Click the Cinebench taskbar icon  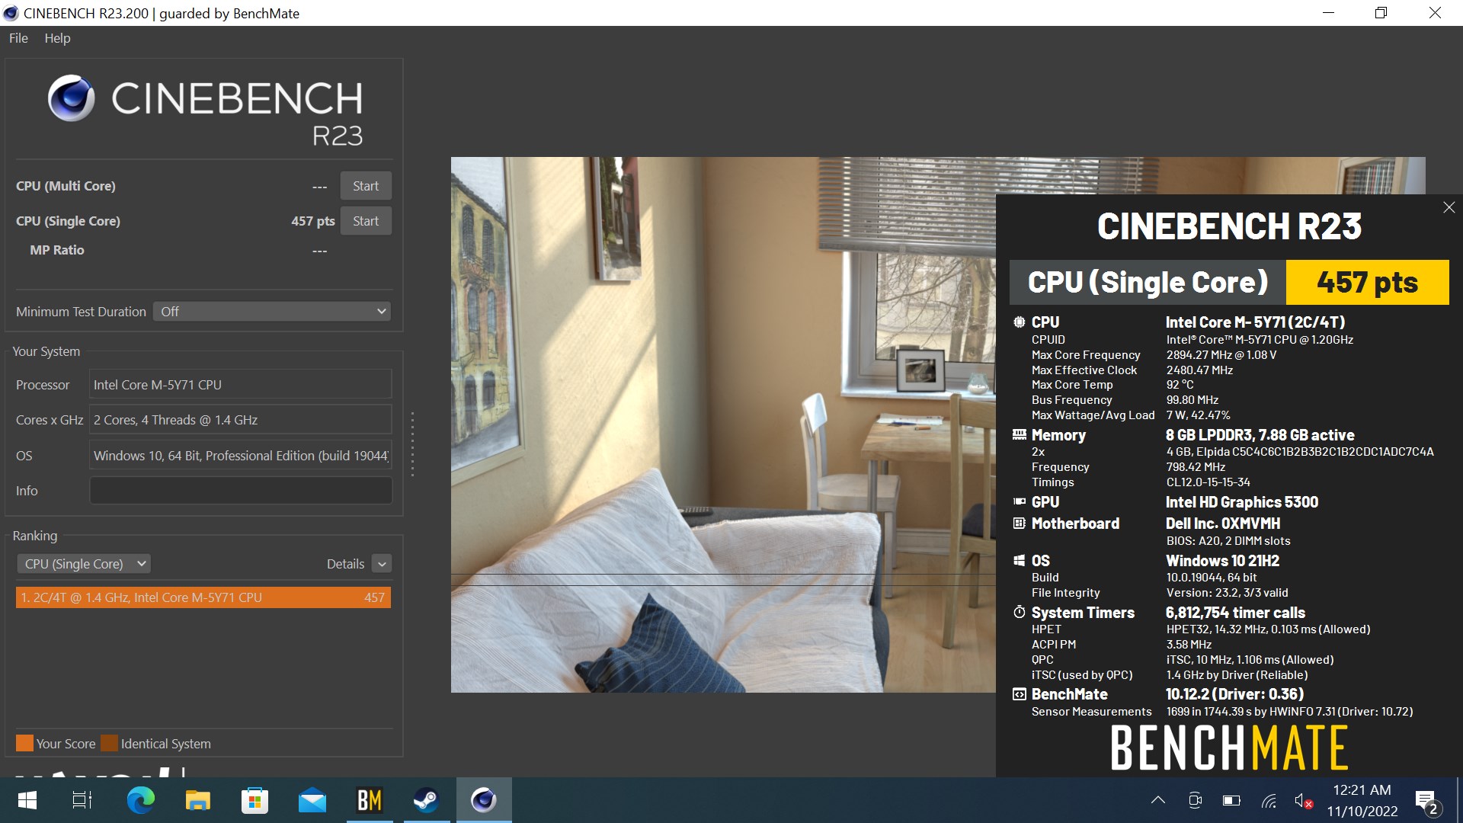pyautogui.click(x=484, y=800)
